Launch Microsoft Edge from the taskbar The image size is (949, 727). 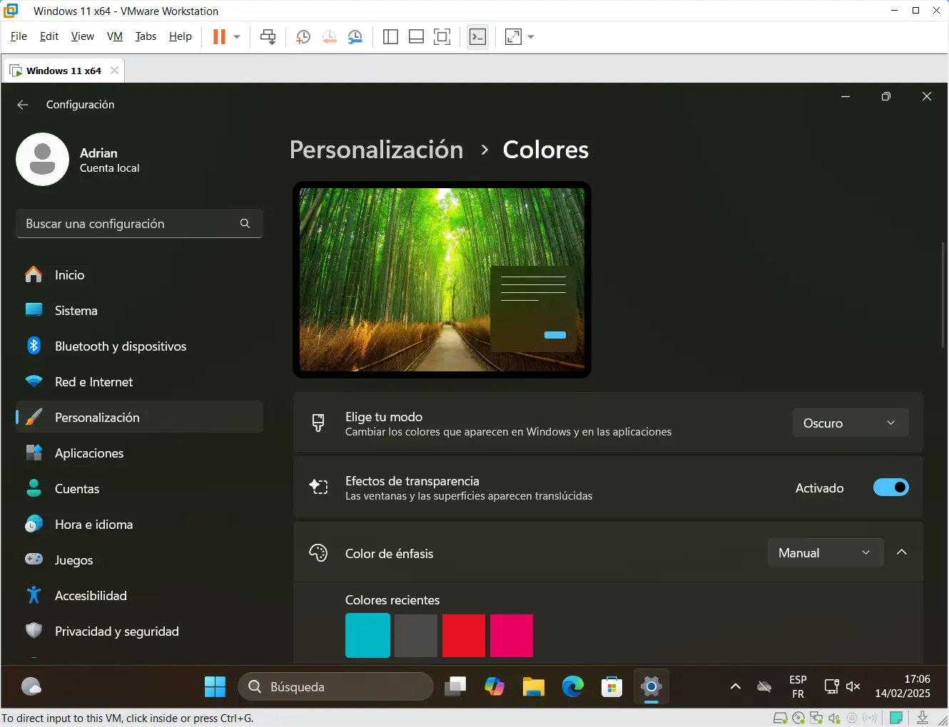573,687
